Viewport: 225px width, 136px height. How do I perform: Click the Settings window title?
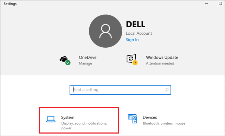pos(10,4)
